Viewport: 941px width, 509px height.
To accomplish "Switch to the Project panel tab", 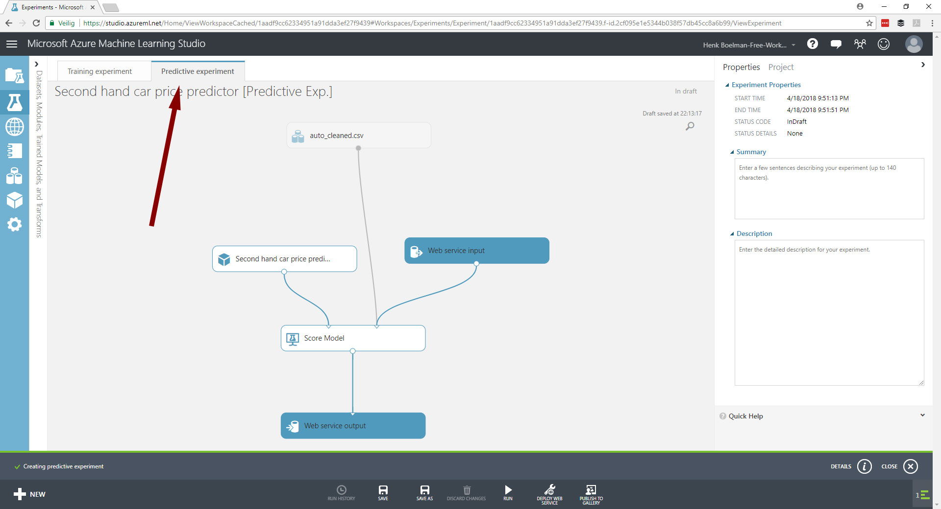I will (x=781, y=67).
